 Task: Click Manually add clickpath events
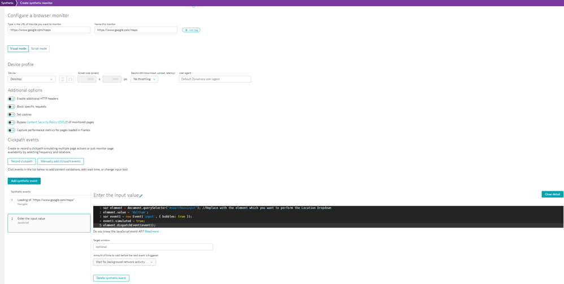pyautogui.click(x=60, y=161)
